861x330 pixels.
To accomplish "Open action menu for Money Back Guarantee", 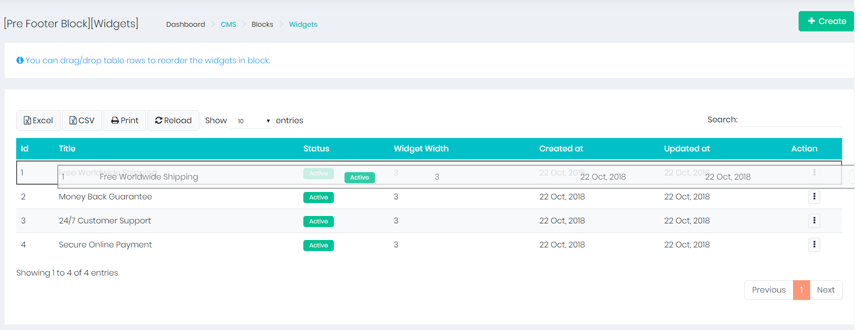I will [x=814, y=197].
